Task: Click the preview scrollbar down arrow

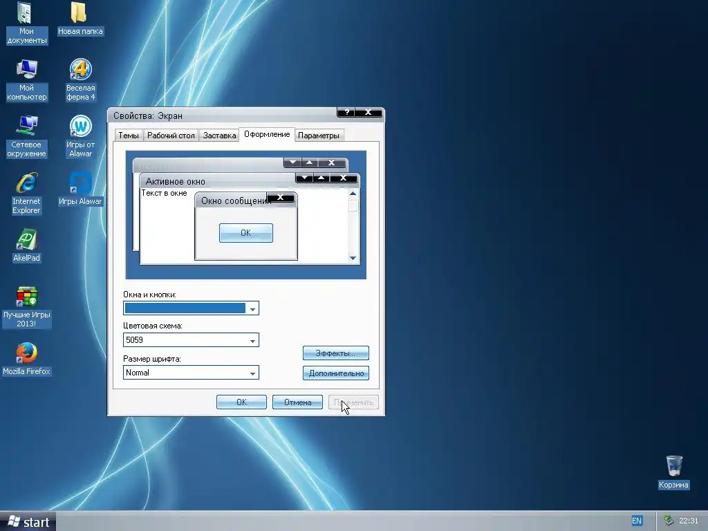Action: coord(353,259)
